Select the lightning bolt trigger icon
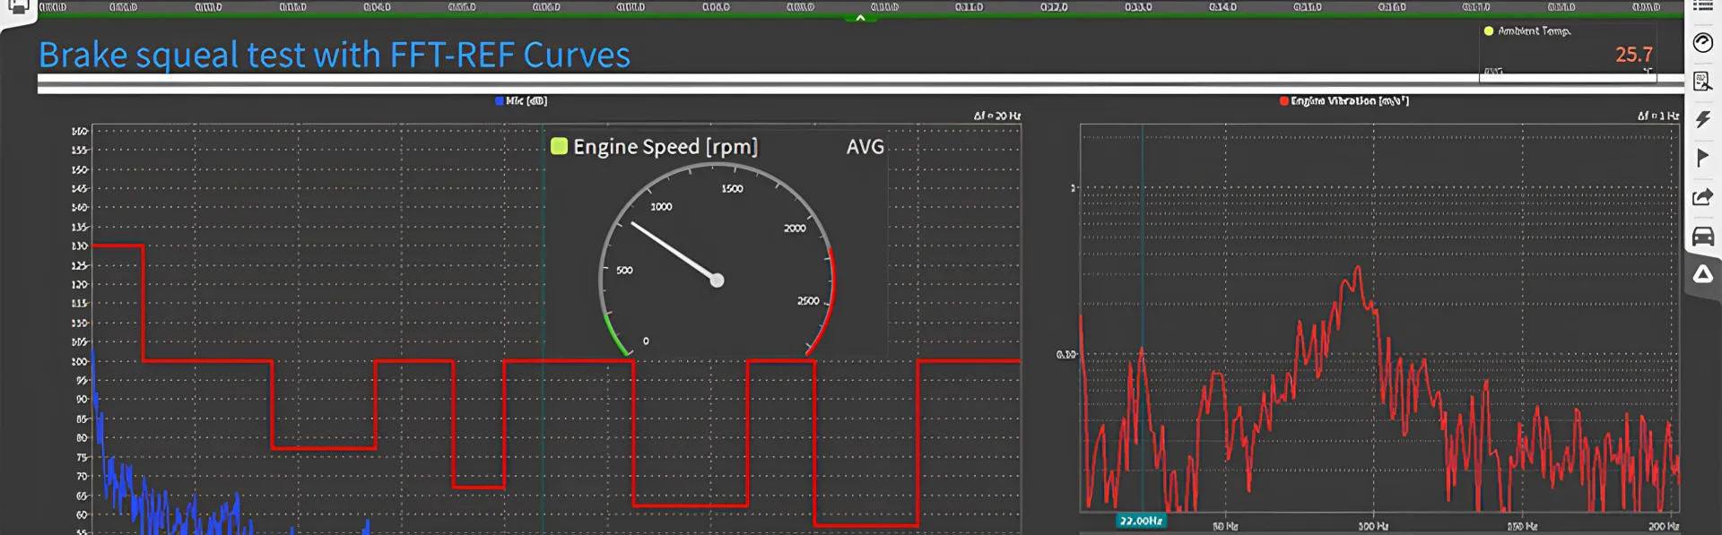The width and height of the screenshot is (1722, 535). [1702, 119]
